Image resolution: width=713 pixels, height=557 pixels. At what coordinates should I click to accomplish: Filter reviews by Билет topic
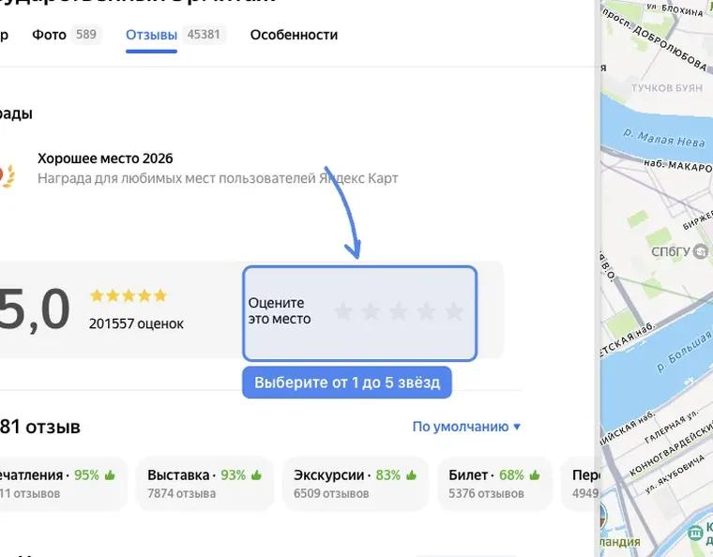point(494,484)
